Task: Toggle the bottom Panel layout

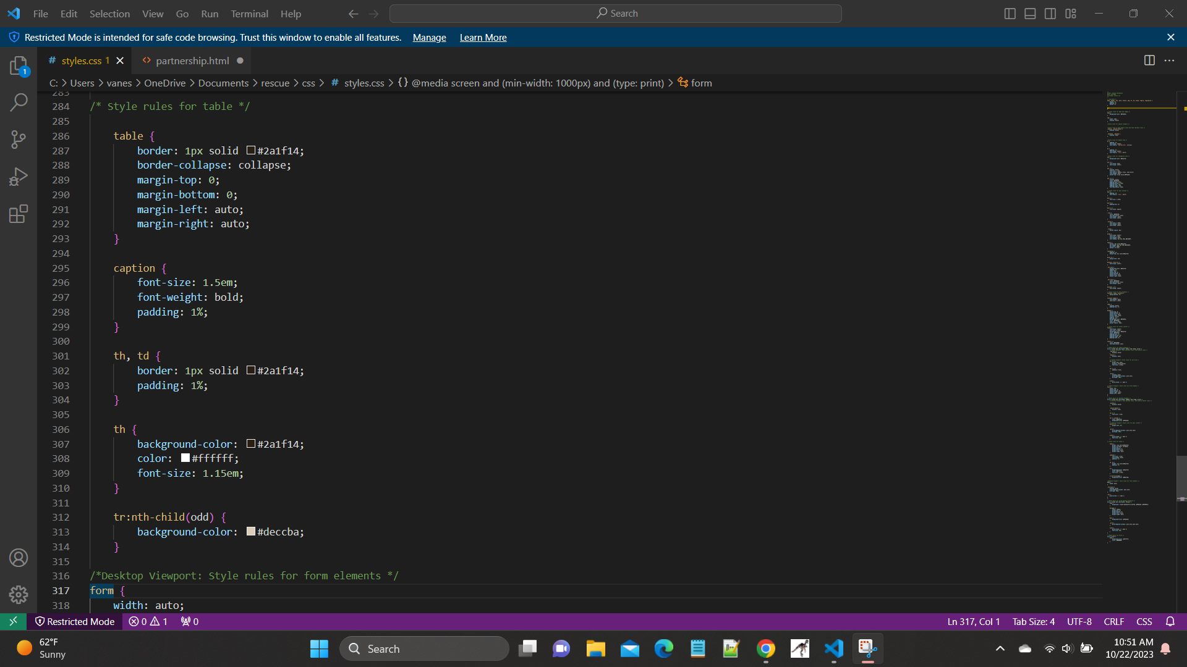Action: [1030, 14]
